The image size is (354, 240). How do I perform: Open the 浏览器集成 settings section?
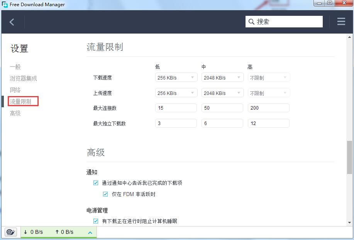pos(24,78)
